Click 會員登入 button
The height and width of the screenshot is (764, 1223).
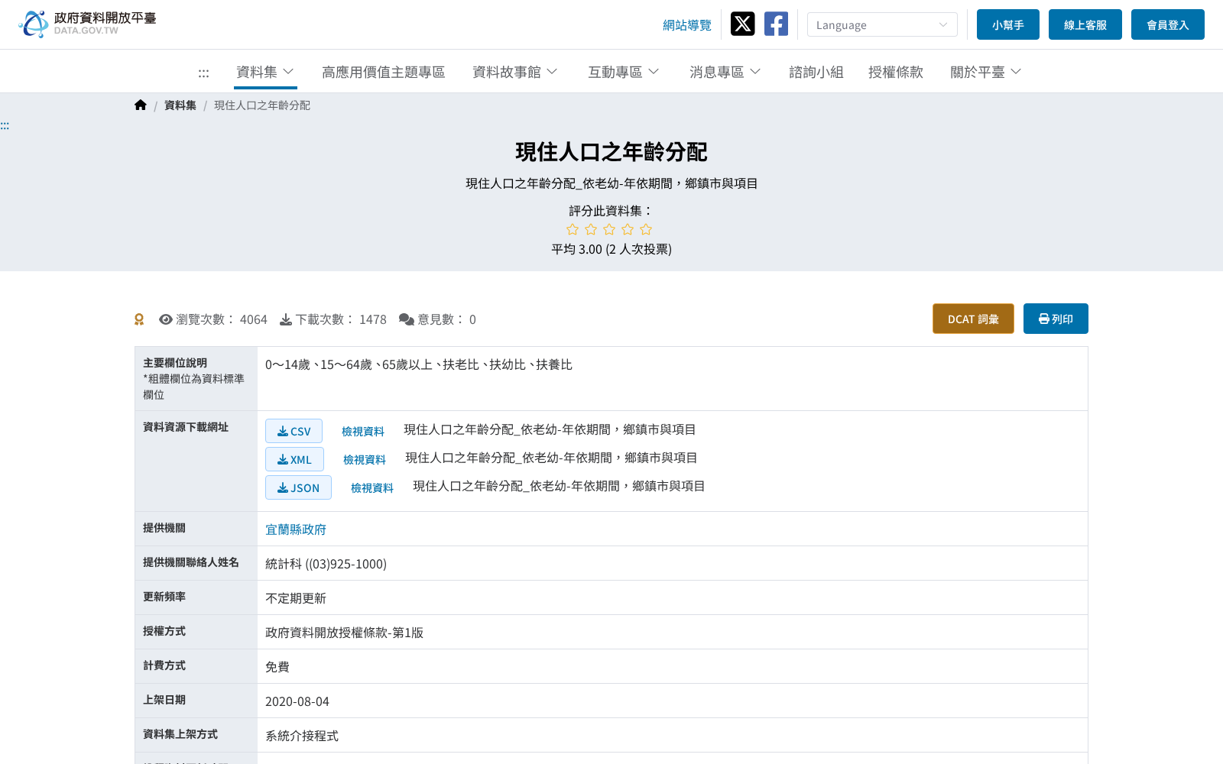pyautogui.click(x=1168, y=24)
